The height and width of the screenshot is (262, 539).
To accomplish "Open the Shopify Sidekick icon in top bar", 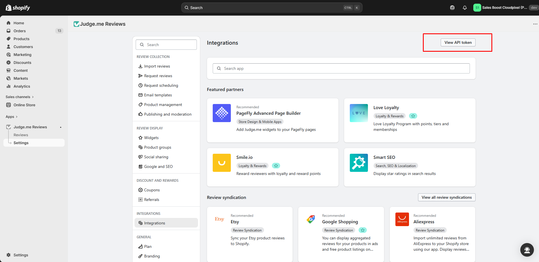I will coord(452,8).
